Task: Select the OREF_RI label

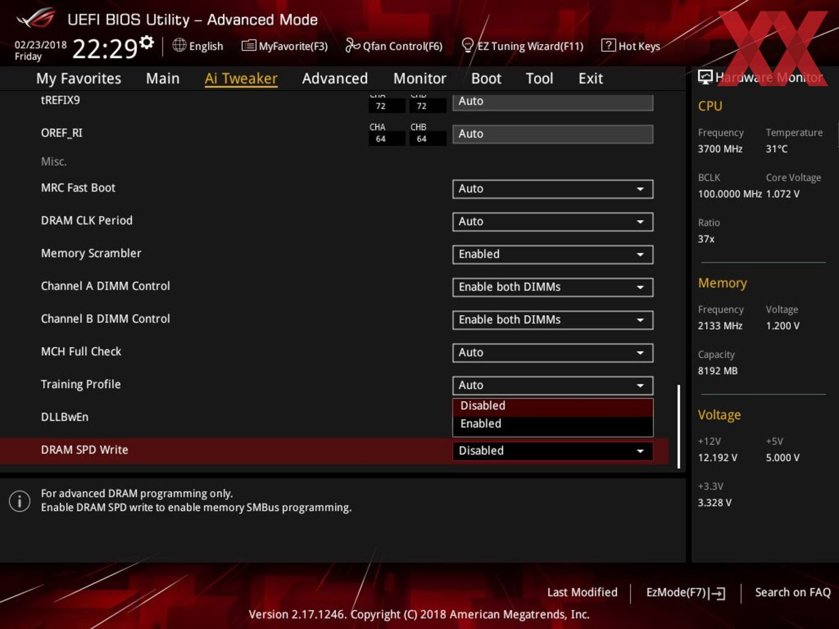Action: pyautogui.click(x=62, y=133)
